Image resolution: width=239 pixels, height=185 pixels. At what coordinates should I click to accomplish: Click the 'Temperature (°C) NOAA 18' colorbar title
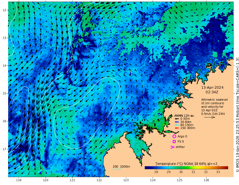[177, 164]
